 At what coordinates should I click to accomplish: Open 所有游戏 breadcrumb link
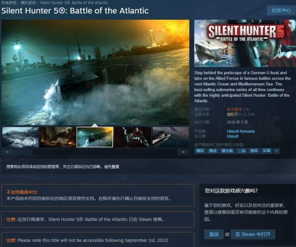click(x=9, y=3)
